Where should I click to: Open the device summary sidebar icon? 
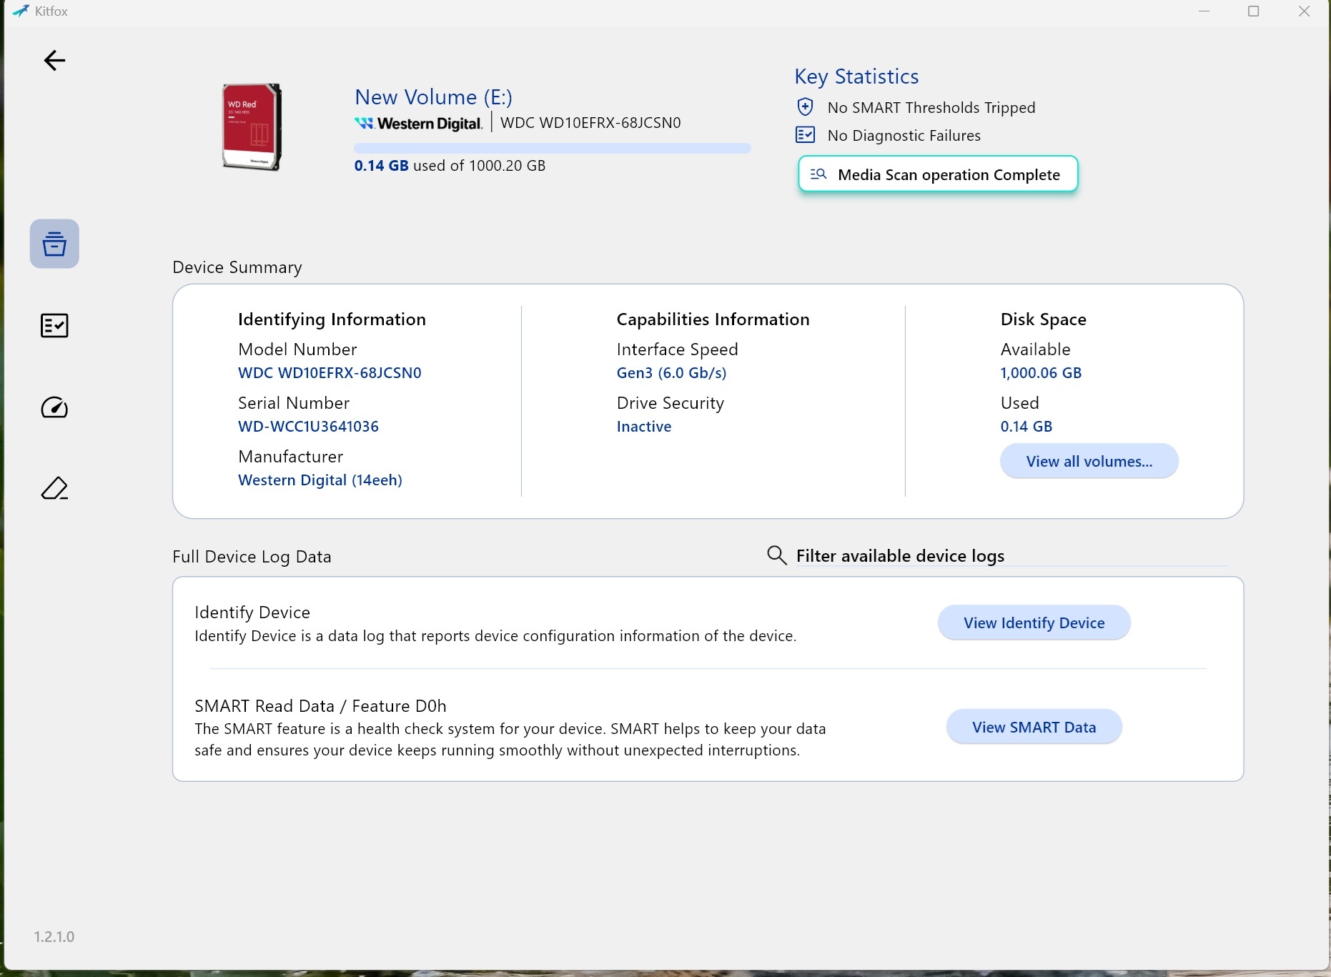[x=54, y=244]
